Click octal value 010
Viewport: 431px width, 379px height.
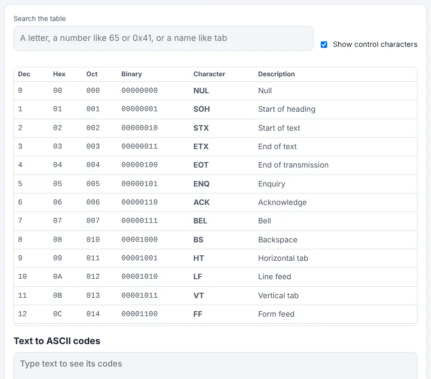point(93,239)
